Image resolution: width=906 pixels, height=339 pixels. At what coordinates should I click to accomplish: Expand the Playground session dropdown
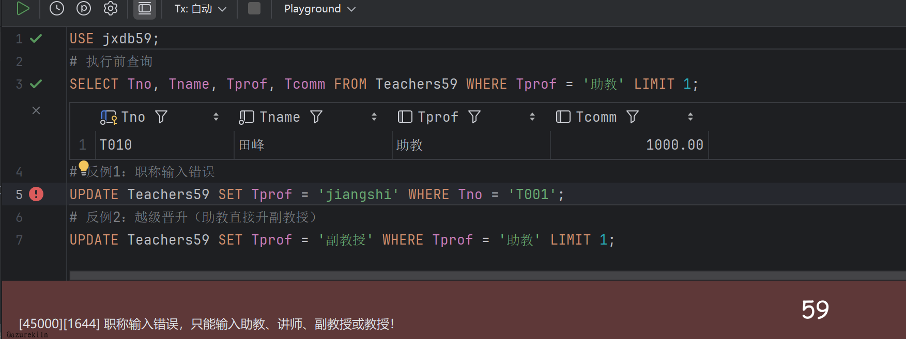[319, 9]
